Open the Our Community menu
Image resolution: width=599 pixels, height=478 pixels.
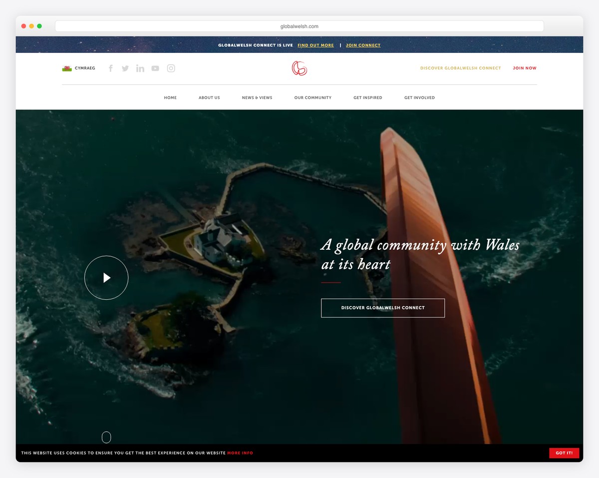pos(313,98)
